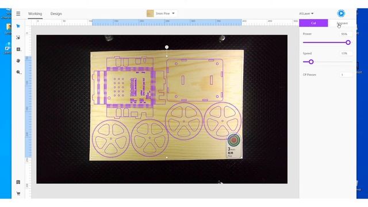This screenshot has width=368, height=207.
Task: Click the fourth left-sidebar tool icon
Action: click(x=18, y=61)
